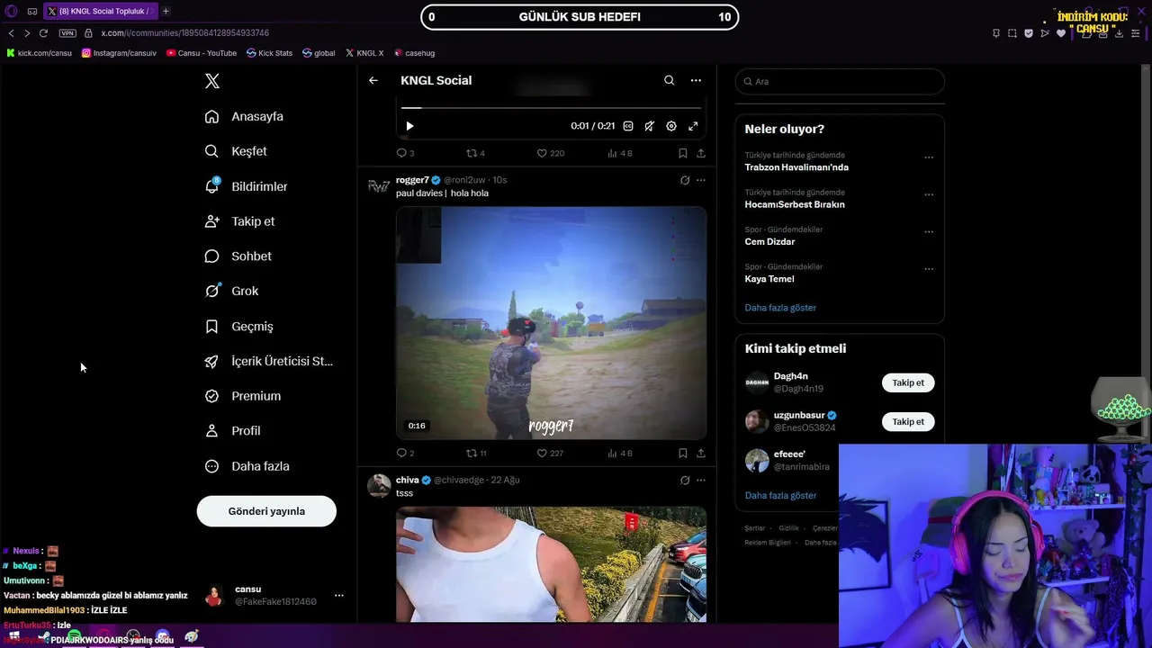Click Grok icon on chiva's post
The image size is (1152, 648).
point(685,481)
